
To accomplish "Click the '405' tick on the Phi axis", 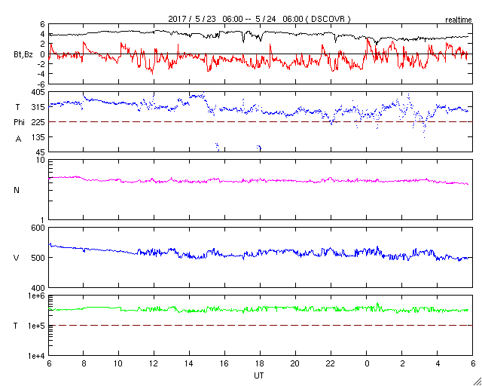I will pyautogui.click(x=38, y=92).
